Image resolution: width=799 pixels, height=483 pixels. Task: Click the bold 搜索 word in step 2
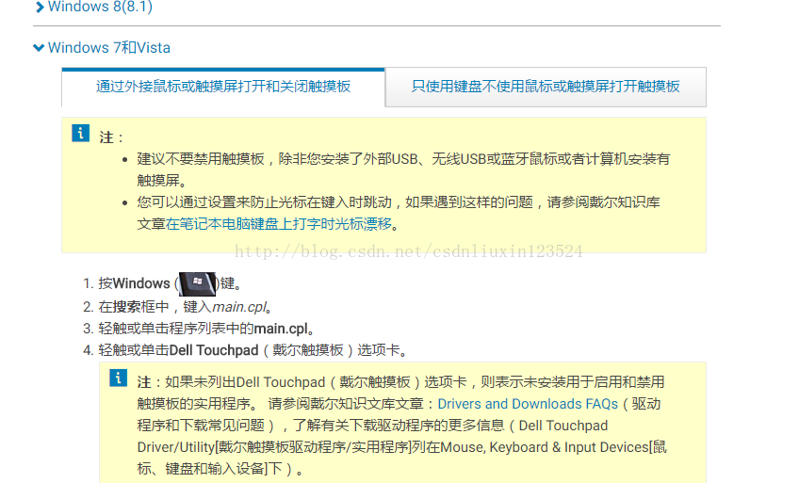point(127,307)
